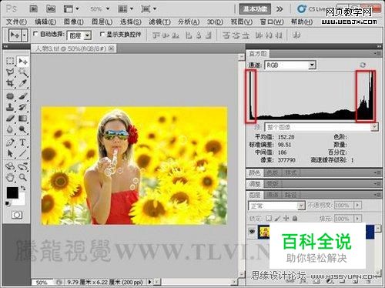
Task: Select the Zoom tool
Action: point(23,177)
